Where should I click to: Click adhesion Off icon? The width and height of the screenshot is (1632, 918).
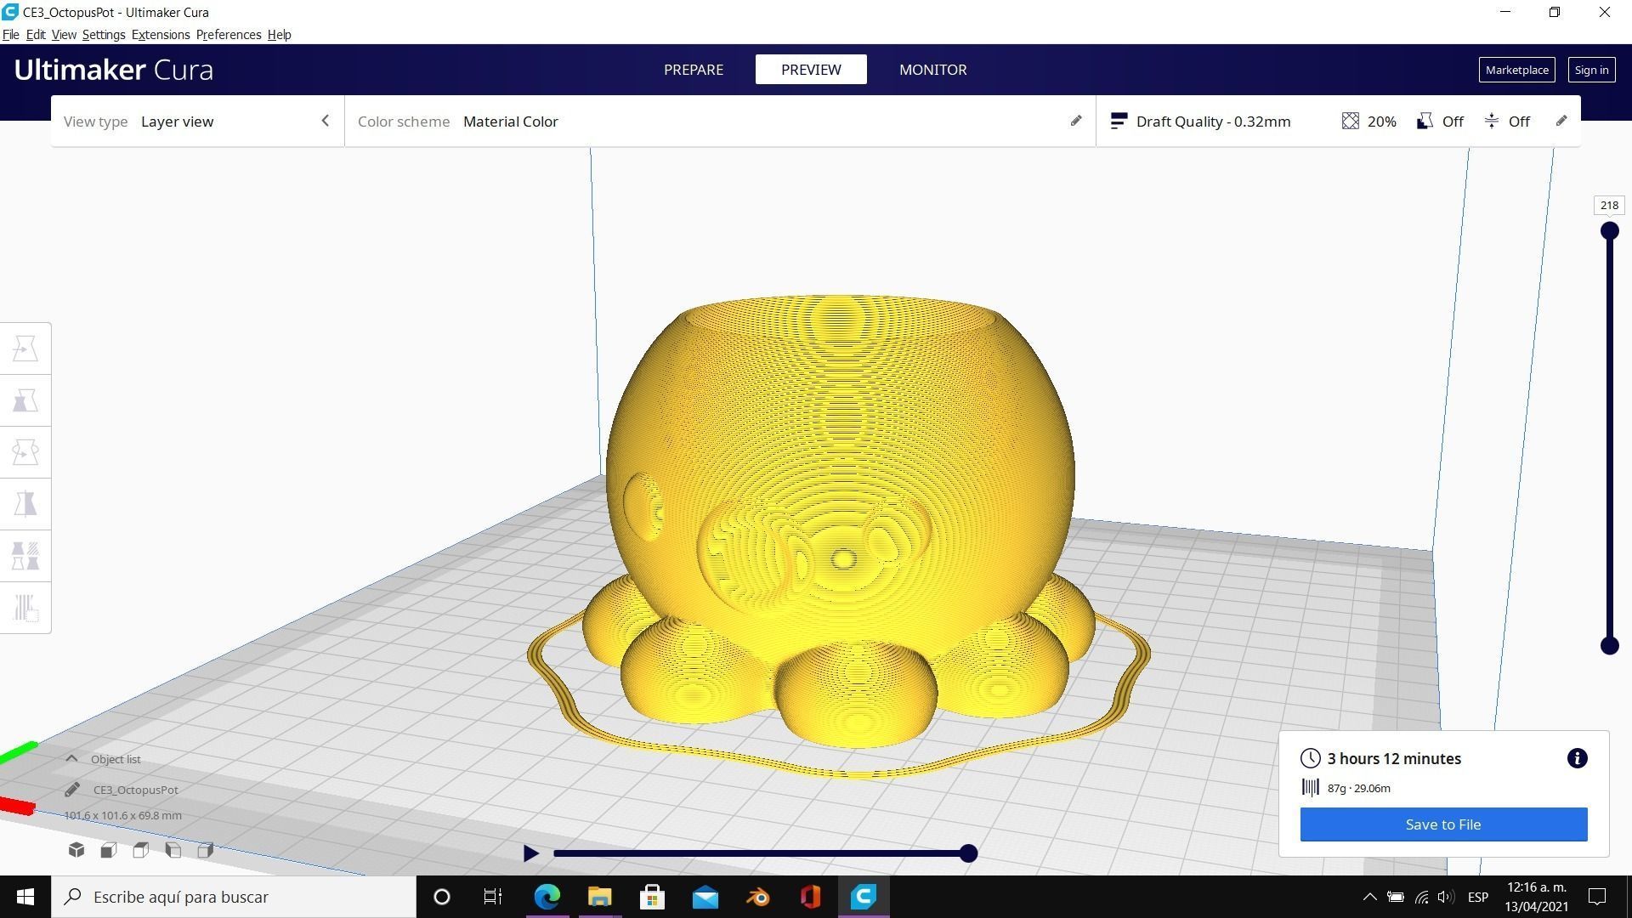click(x=1492, y=121)
